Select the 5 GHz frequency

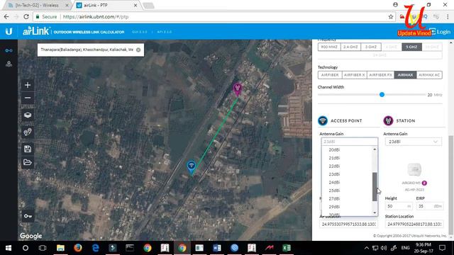click(x=411, y=47)
